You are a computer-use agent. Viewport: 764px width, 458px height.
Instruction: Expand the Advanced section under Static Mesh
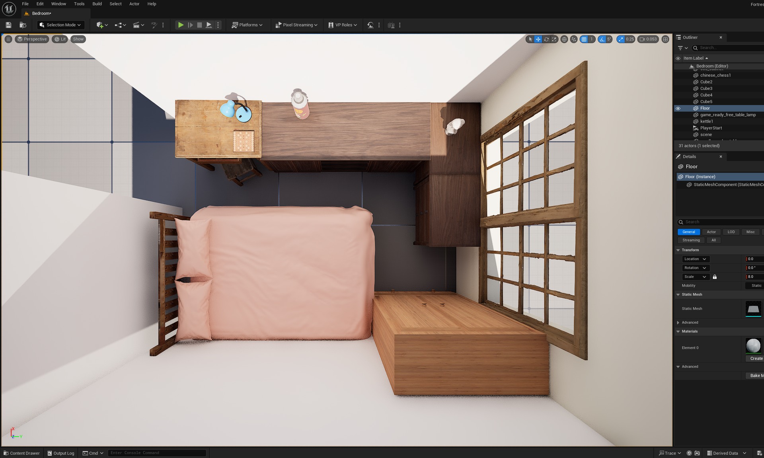[x=678, y=323]
